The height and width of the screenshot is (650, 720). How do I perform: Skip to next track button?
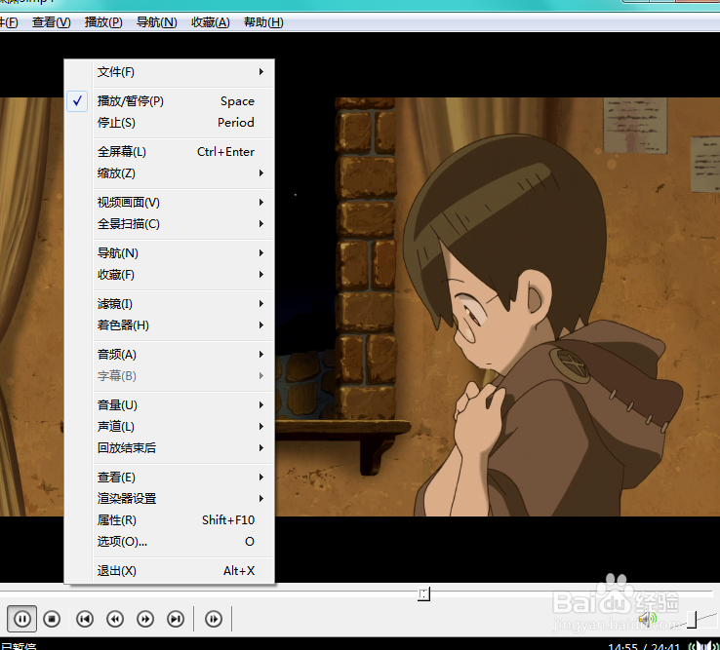176,619
